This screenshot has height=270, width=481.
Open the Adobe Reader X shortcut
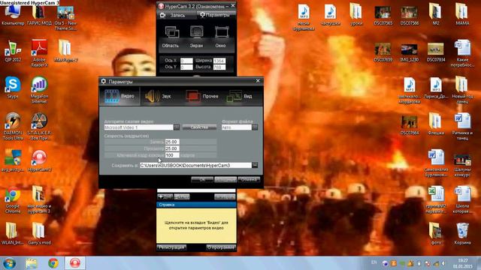[x=39, y=53]
